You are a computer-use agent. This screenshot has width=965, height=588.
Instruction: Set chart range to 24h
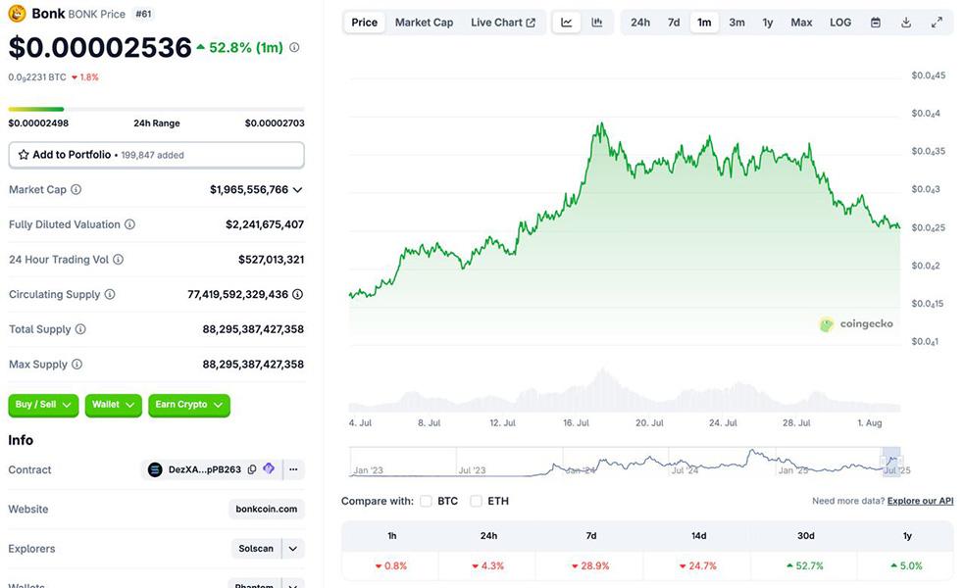tap(640, 23)
